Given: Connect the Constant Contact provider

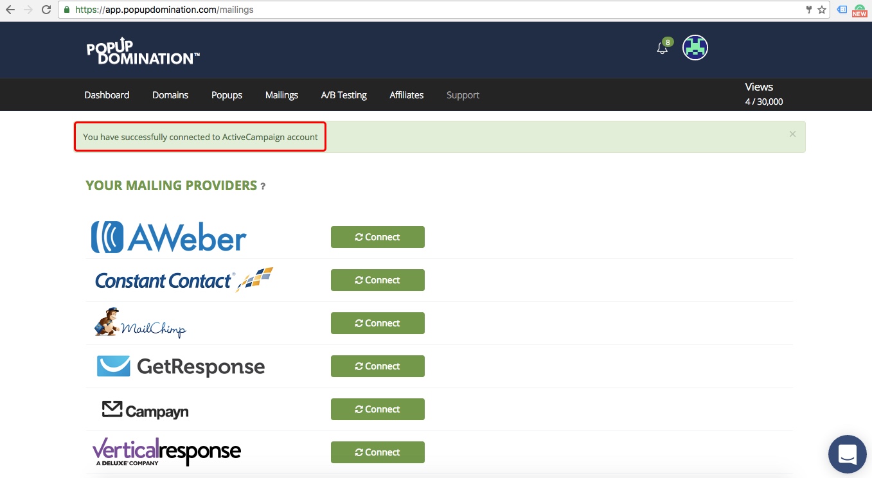Looking at the screenshot, I should [x=378, y=280].
